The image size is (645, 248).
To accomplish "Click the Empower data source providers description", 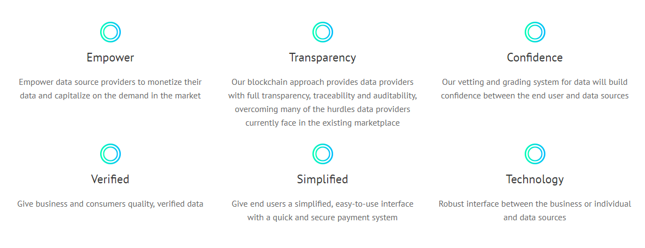I will (x=110, y=89).
